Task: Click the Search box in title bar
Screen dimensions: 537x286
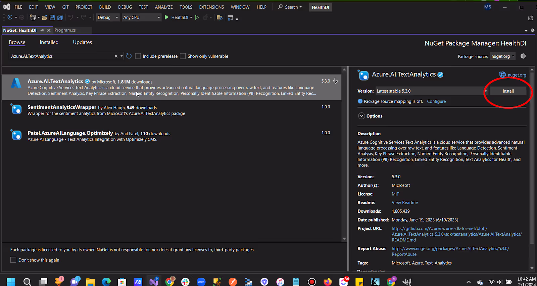Action: point(290,7)
